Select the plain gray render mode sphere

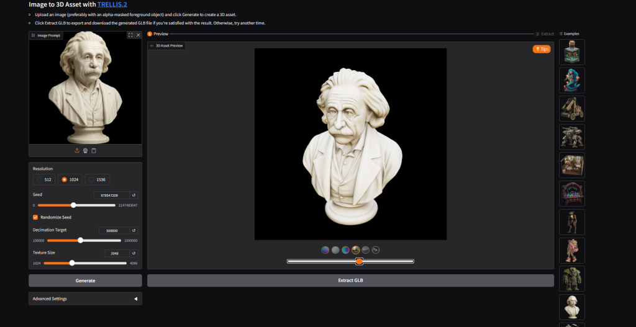click(x=335, y=250)
